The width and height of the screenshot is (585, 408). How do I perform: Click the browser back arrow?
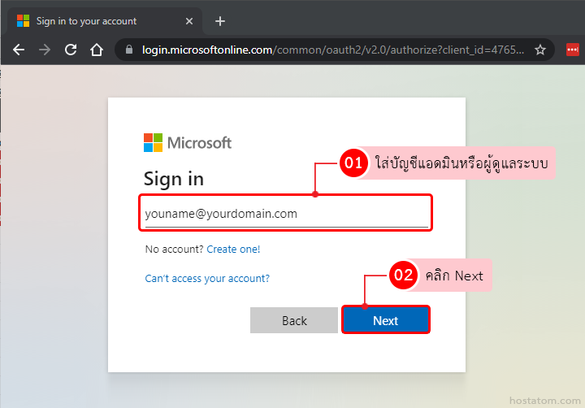pyautogui.click(x=19, y=50)
